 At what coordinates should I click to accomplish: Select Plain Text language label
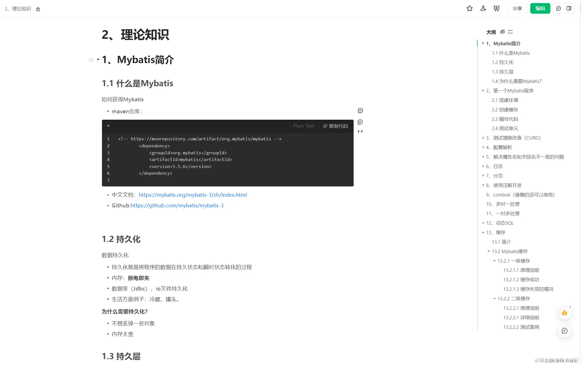304,126
